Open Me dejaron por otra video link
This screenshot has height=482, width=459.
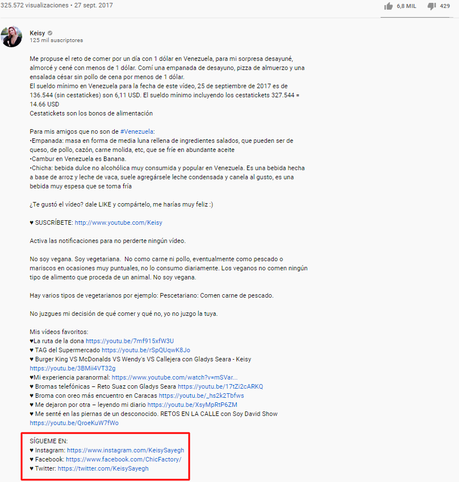pyautogui.click(x=193, y=405)
